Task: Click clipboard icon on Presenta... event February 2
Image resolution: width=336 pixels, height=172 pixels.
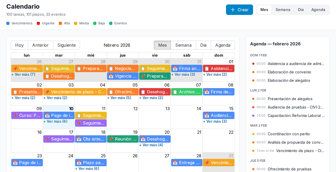Action: point(15,92)
